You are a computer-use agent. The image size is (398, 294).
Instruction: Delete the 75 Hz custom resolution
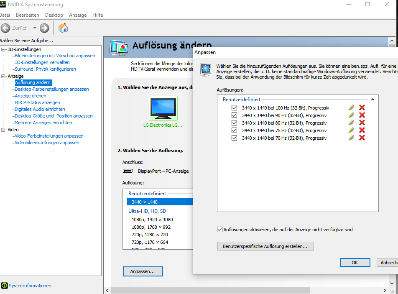pos(362,130)
